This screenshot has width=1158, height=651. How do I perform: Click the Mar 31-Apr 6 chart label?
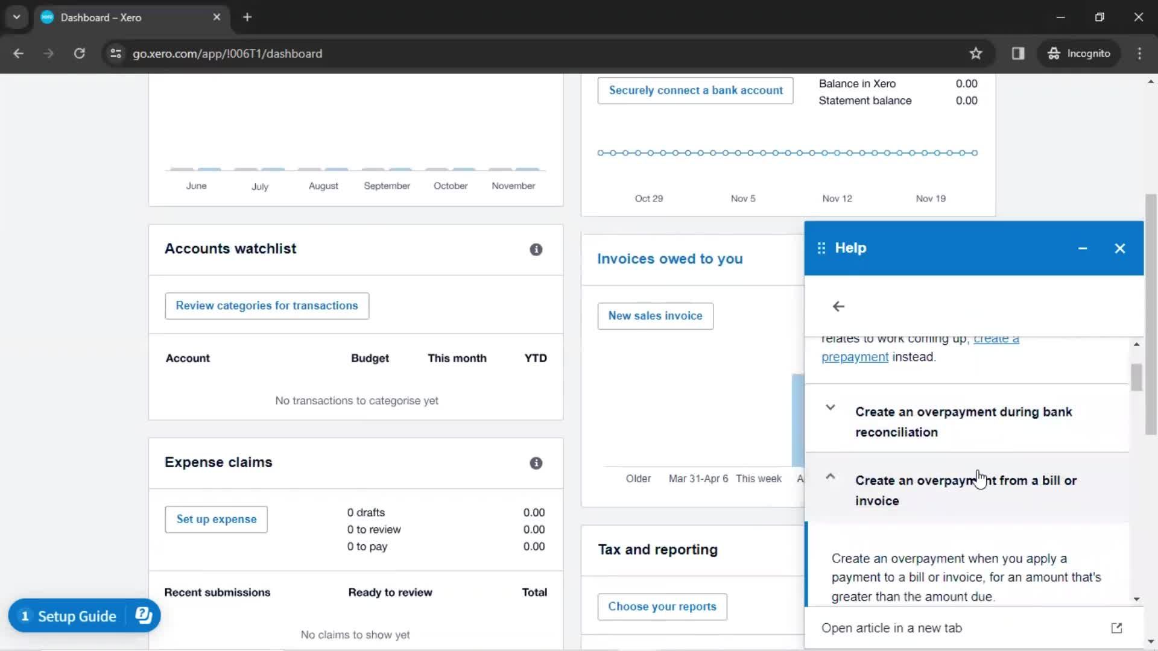[x=698, y=479]
